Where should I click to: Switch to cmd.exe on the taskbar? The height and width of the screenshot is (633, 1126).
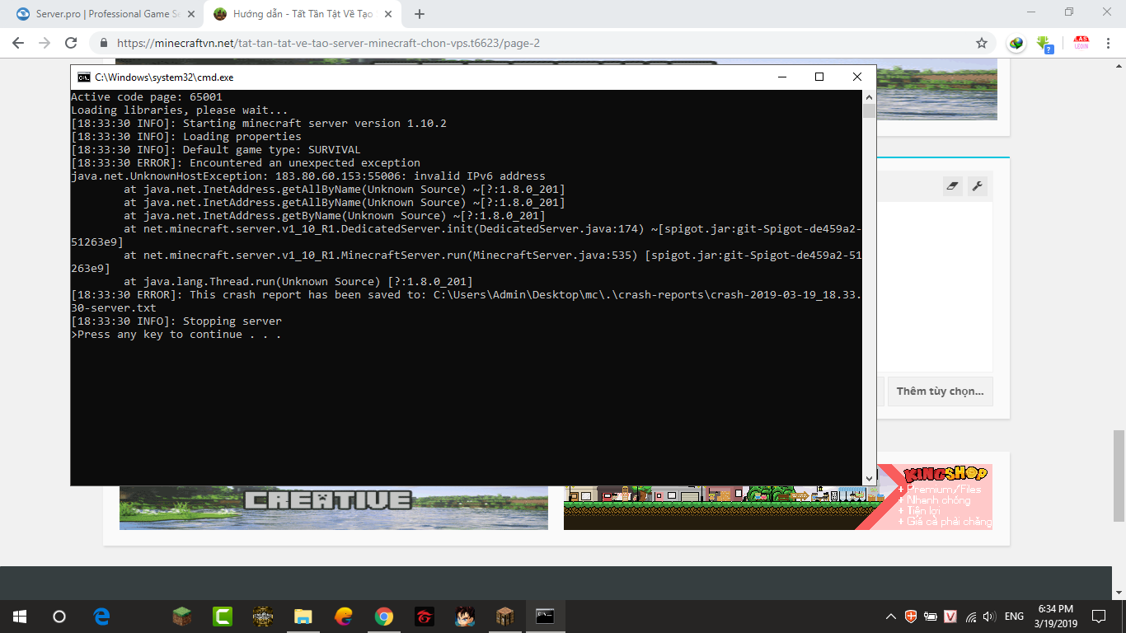coord(545,616)
